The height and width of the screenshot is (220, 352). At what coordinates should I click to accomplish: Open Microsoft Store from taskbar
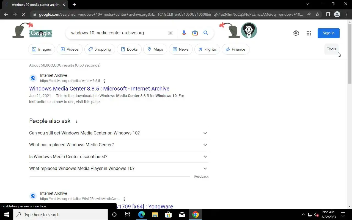click(168, 215)
